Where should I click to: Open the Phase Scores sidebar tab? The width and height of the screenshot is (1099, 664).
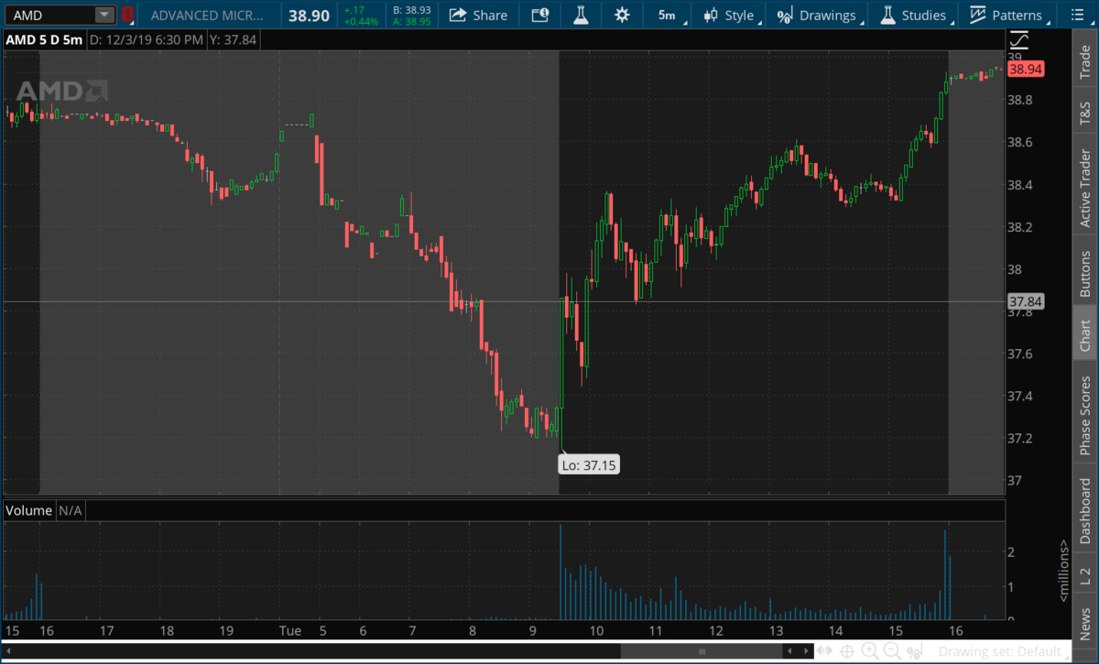pyautogui.click(x=1085, y=415)
